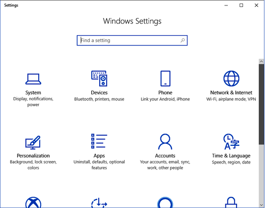Open the Time & Language icon
The image size is (270, 208).
[x=231, y=141]
